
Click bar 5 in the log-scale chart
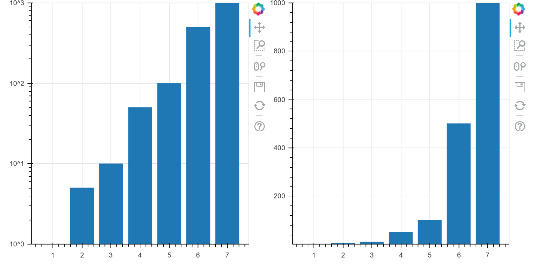[x=169, y=164]
